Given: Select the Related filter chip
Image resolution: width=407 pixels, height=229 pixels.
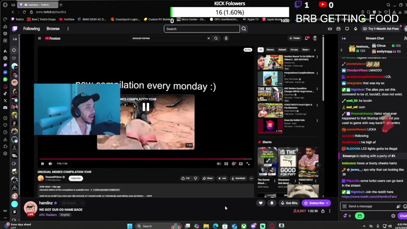Looking at the screenshot, I should click(x=282, y=50).
